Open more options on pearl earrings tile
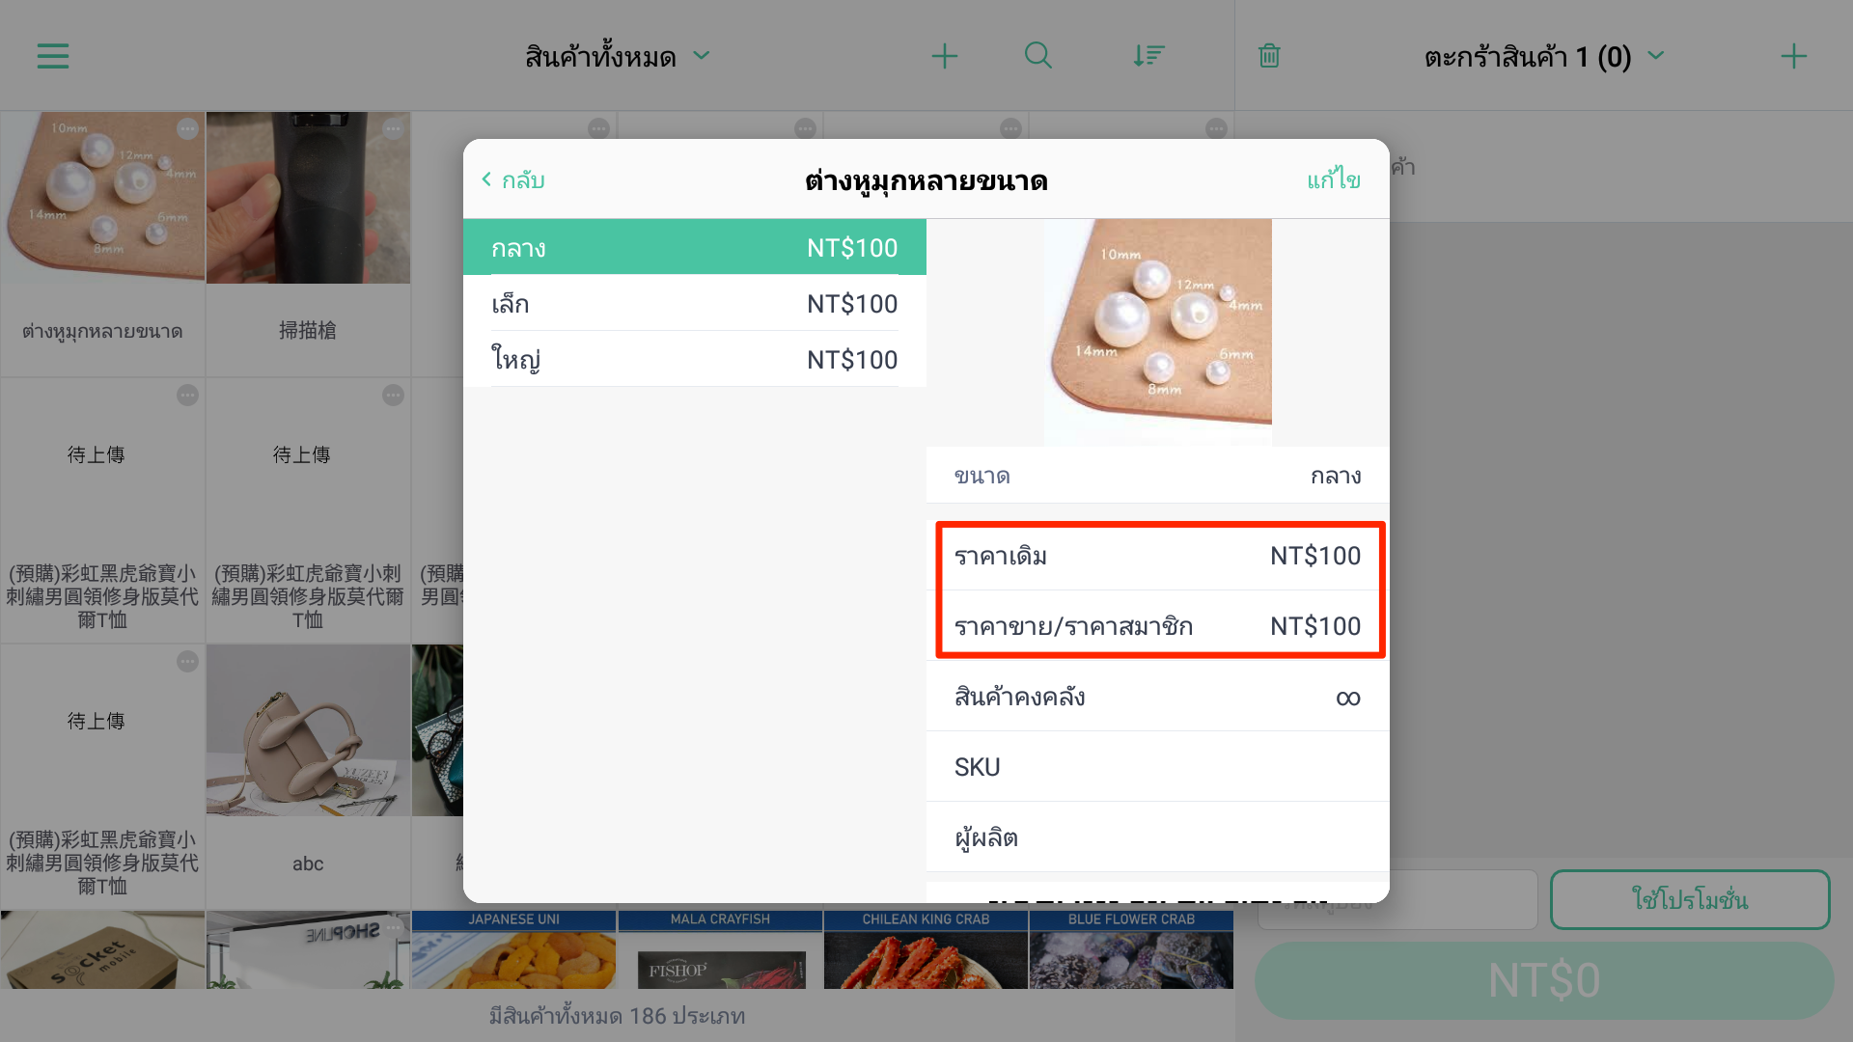Image resolution: width=1853 pixels, height=1042 pixels. (187, 128)
